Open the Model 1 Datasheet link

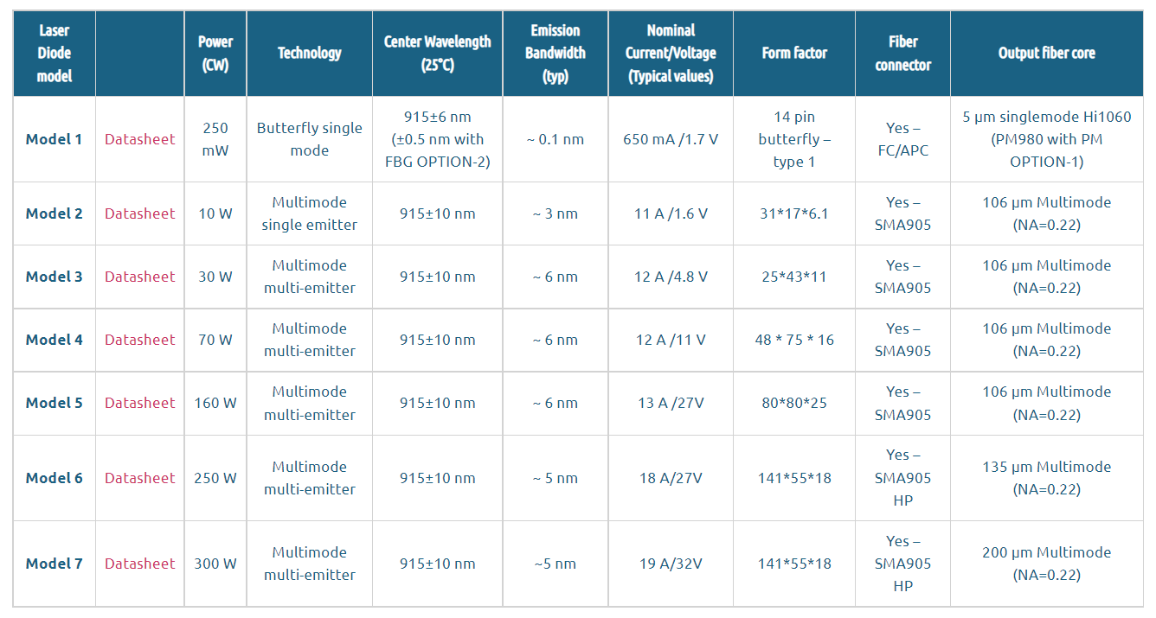[139, 139]
